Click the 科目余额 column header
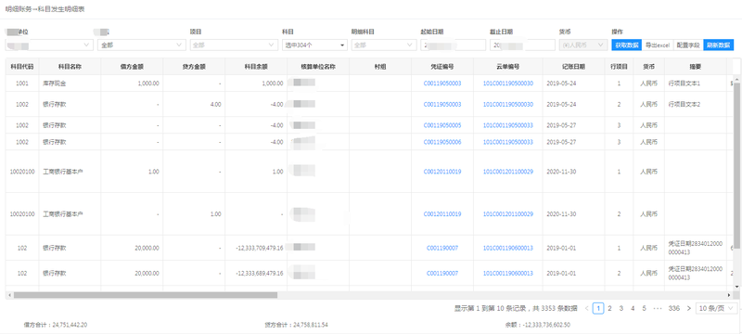The image size is (742, 334). coord(256,67)
